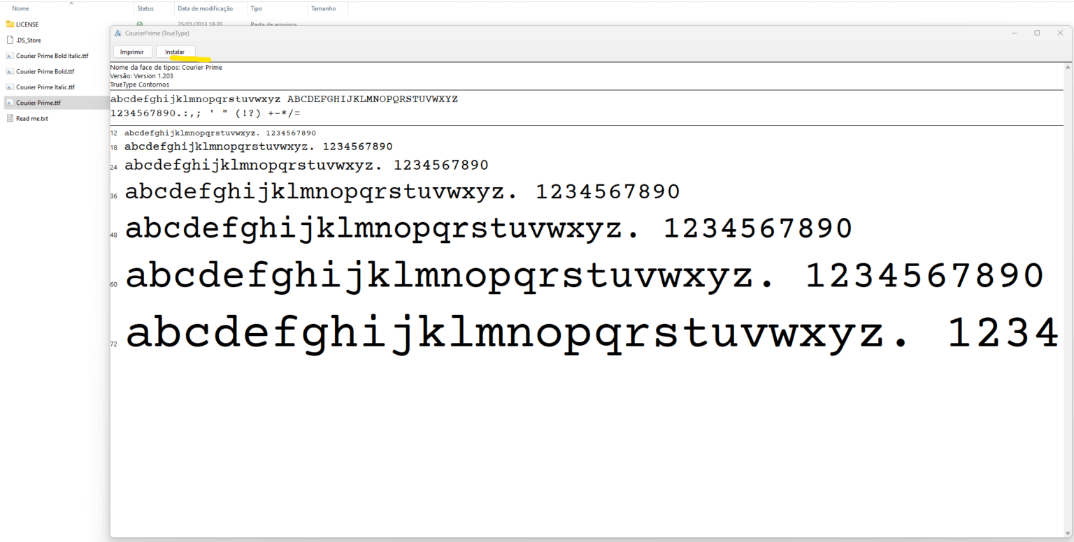Click the highlighted Courier Prime.ttf file icon
This screenshot has height=542, width=1074.
[10, 103]
